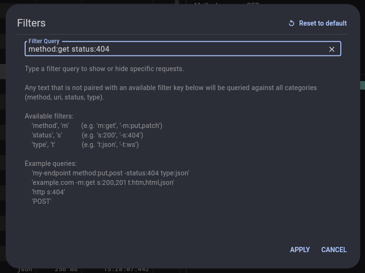Click the circular reset arrow icon
The image size is (365, 273).
click(292, 23)
